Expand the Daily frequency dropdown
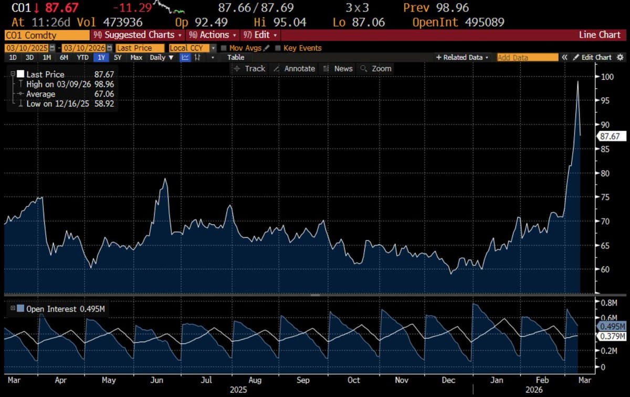Viewport: 630px width, 397px height. click(x=162, y=57)
